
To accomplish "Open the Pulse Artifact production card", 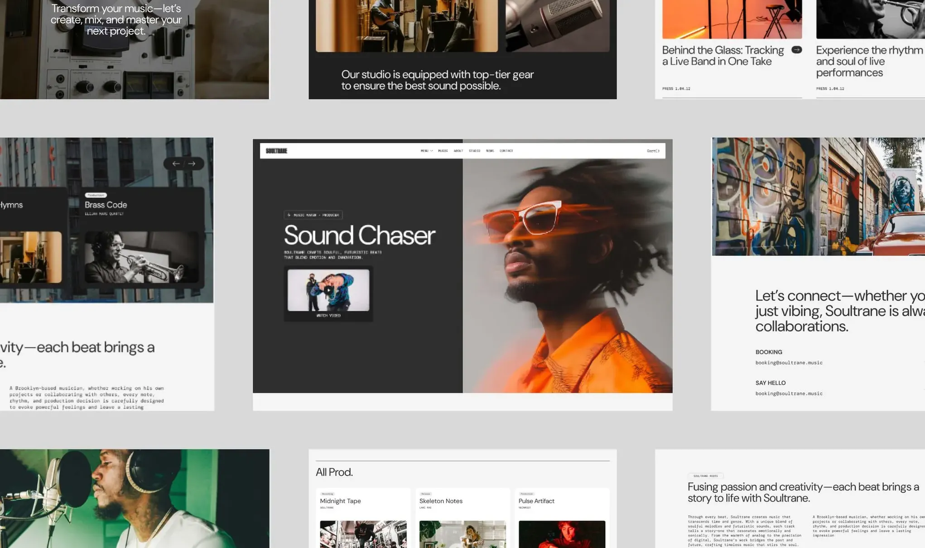I will click(562, 518).
